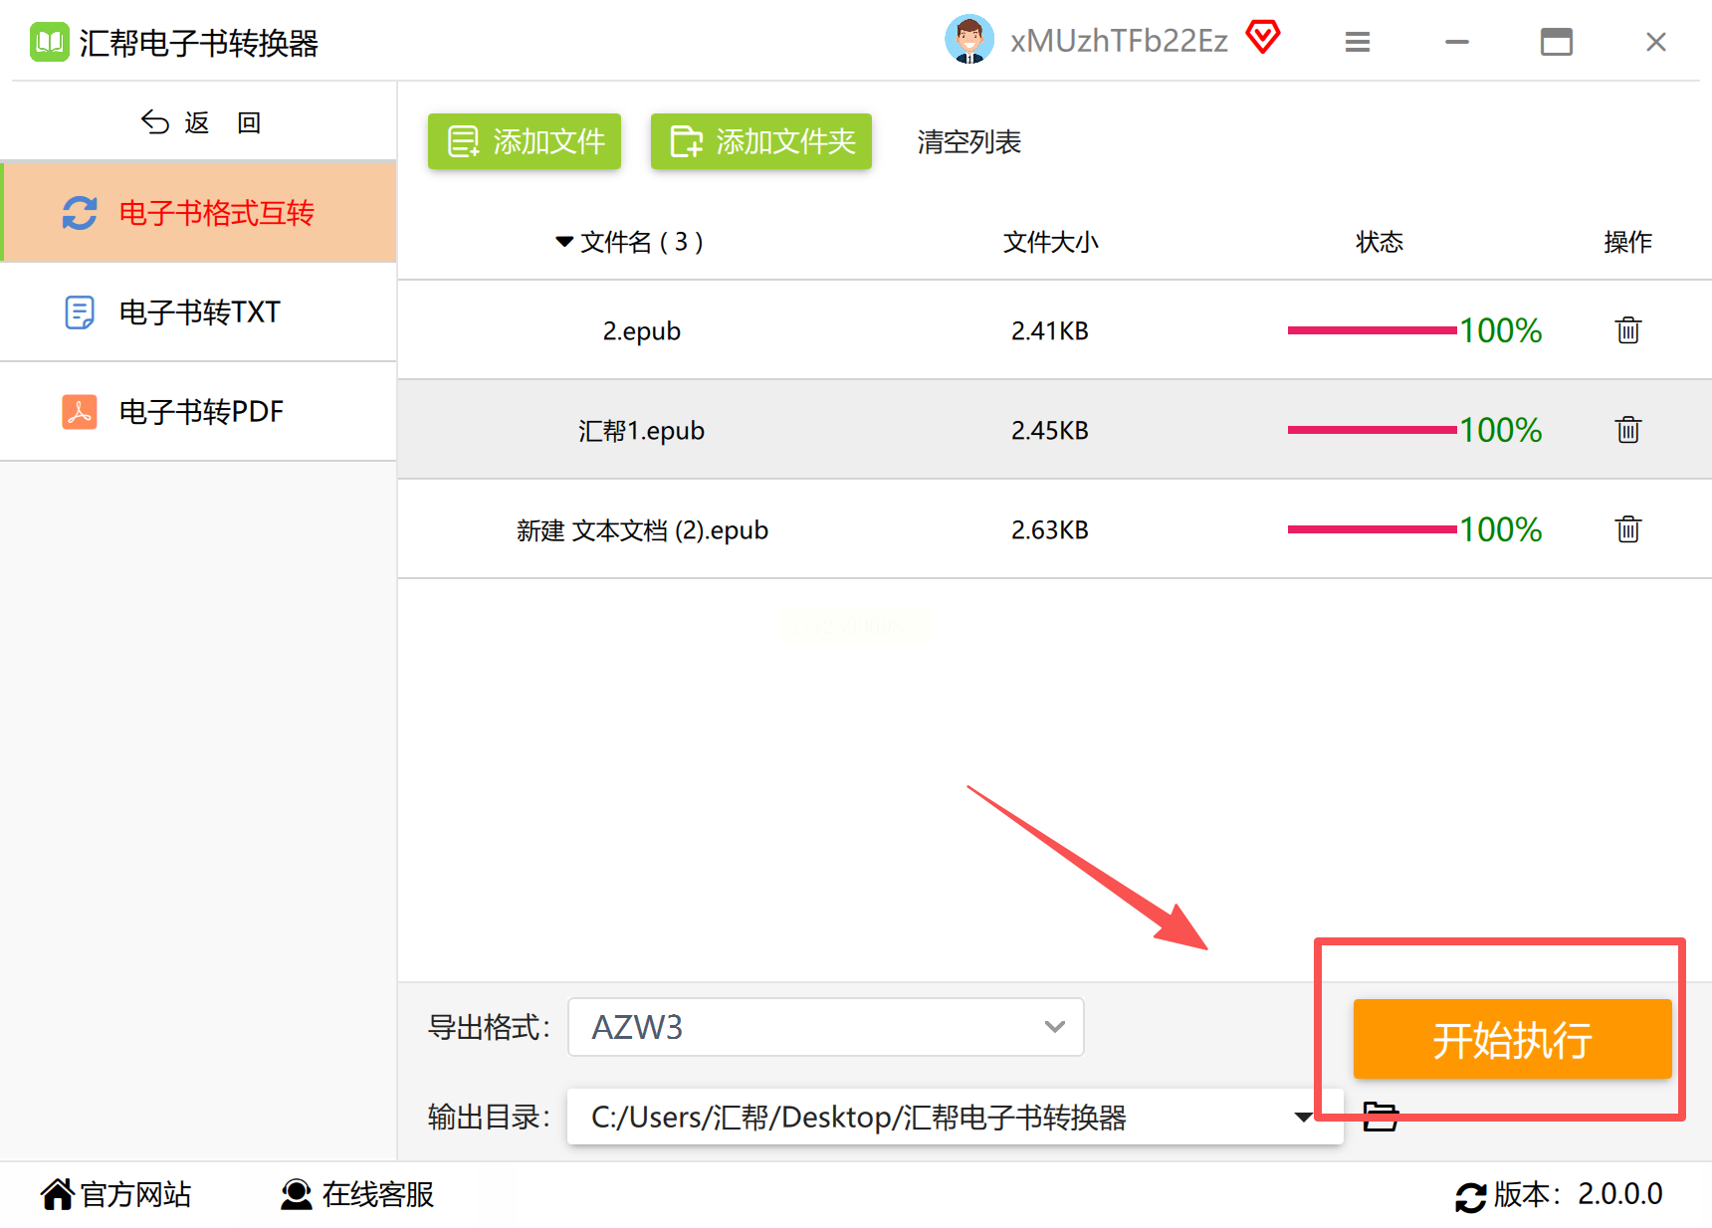This screenshot has width=1712, height=1228.
Task: Select 新建 文本文档 (2).epub file name
Action: [x=642, y=530]
